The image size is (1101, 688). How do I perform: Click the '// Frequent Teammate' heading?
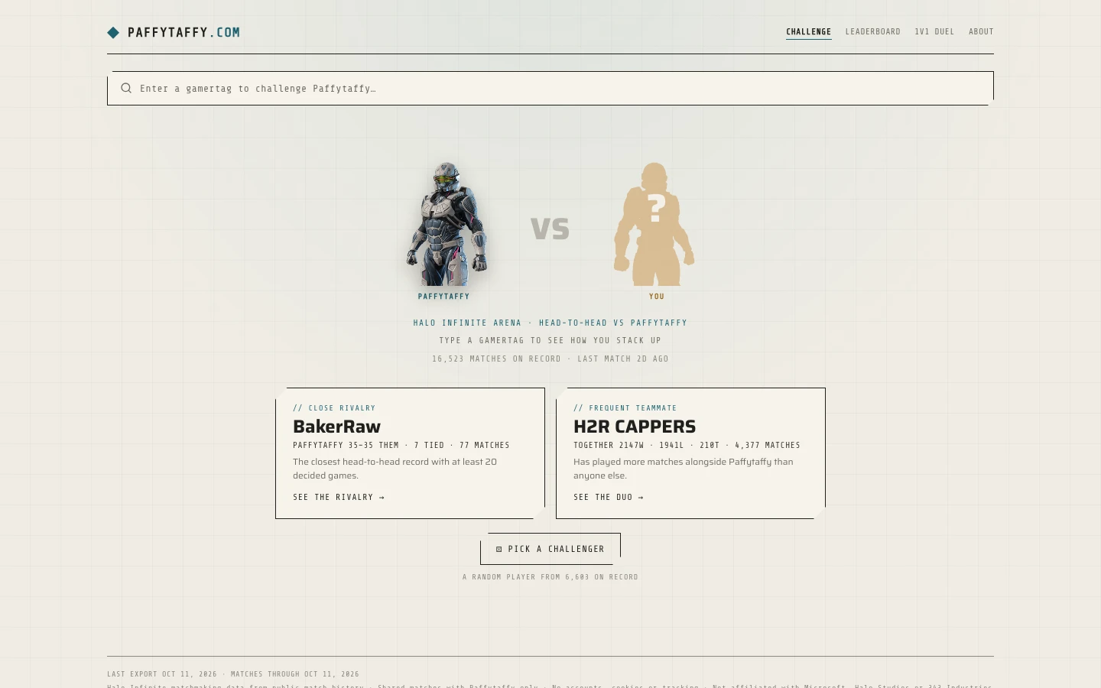tap(625, 408)
